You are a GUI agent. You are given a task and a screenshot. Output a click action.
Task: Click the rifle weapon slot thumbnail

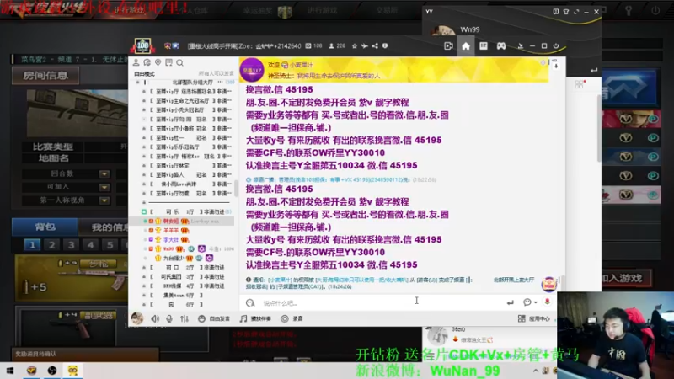click(x=72, y=278)
